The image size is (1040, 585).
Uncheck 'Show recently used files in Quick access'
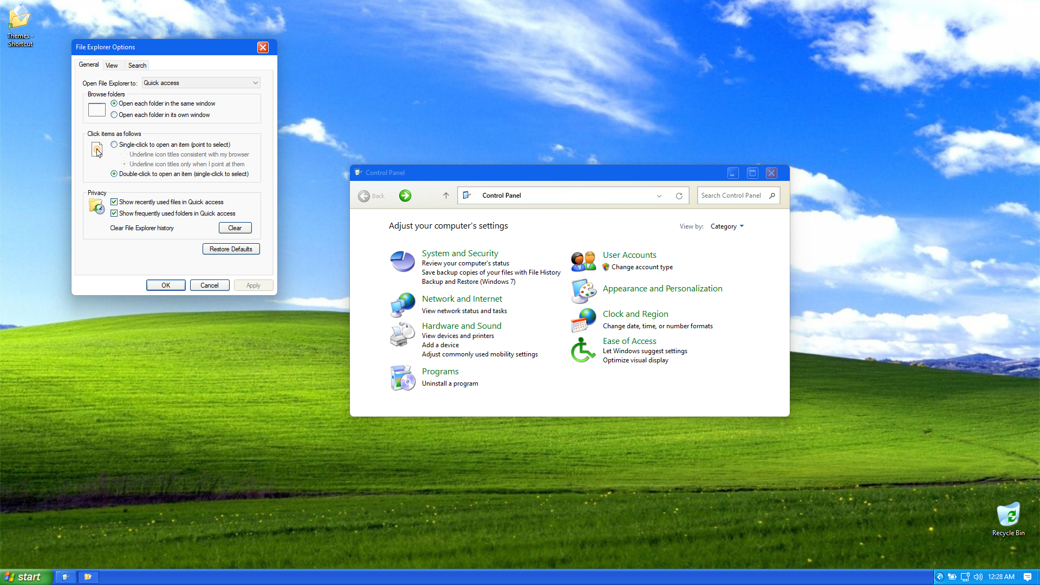114,202
